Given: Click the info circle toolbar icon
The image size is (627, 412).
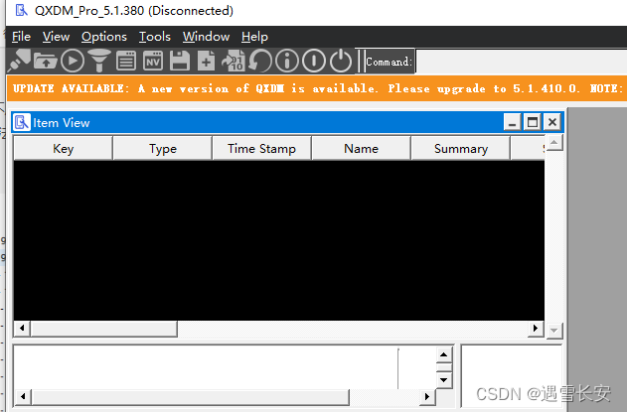Looking at the screenshot, I should [x=287, y=62].
